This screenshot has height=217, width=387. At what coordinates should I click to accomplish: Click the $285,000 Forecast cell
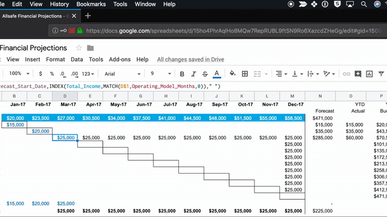coord(320,138)
